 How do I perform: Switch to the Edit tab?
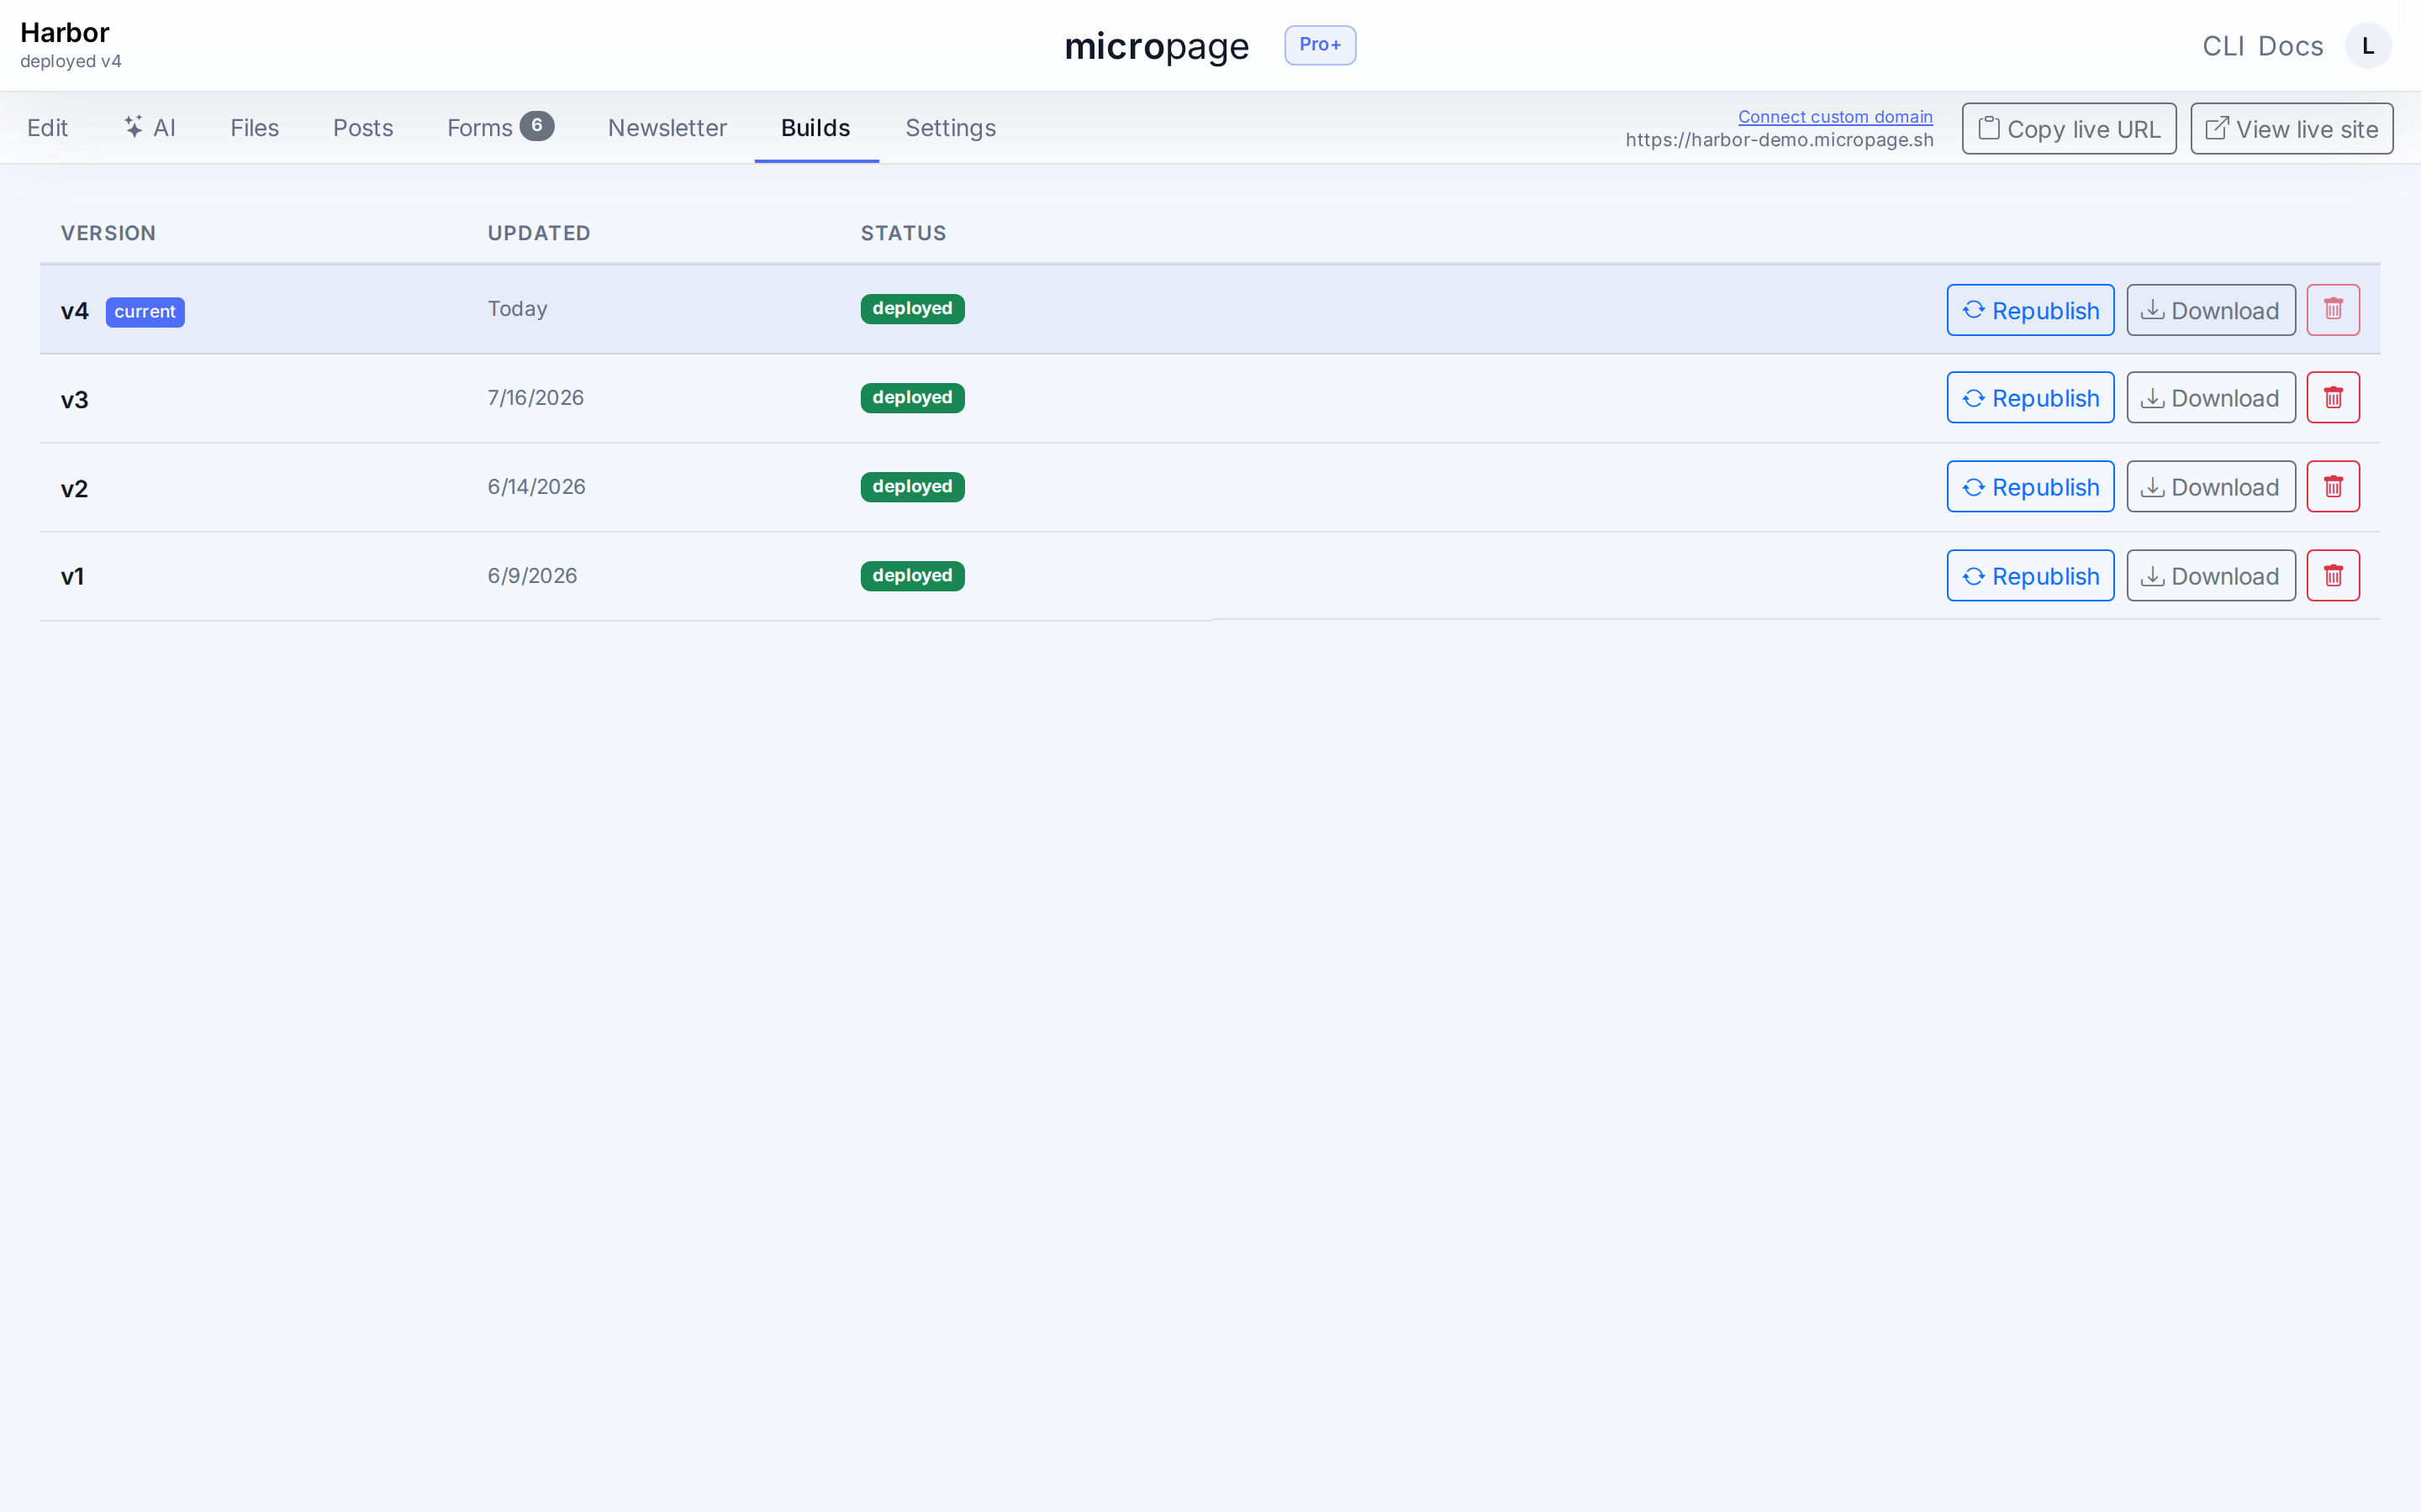pyautogui.click(x=47, y=128)
